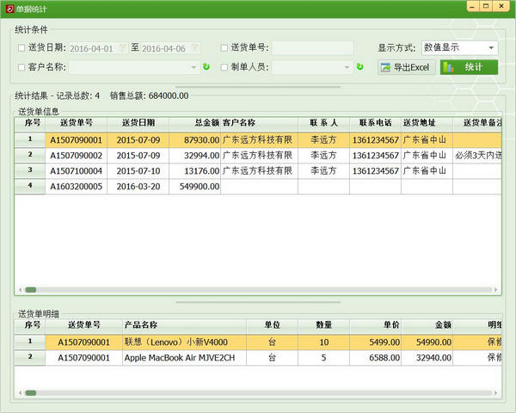Click the 产品名称 column header
Screen dimensions: 516x413
[184, 325]
